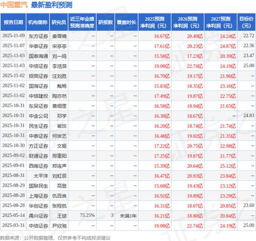The image size is (256, 241).
Task: Click the 覆盖时长 column header
Action: tap(127, 22)
